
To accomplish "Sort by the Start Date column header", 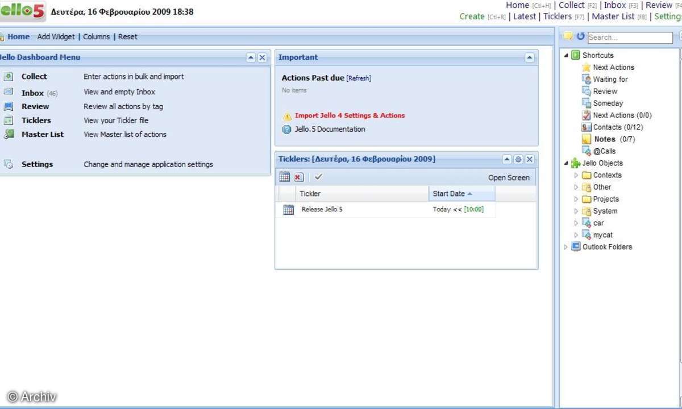I will pyautogui.click(x=461, y=194).
